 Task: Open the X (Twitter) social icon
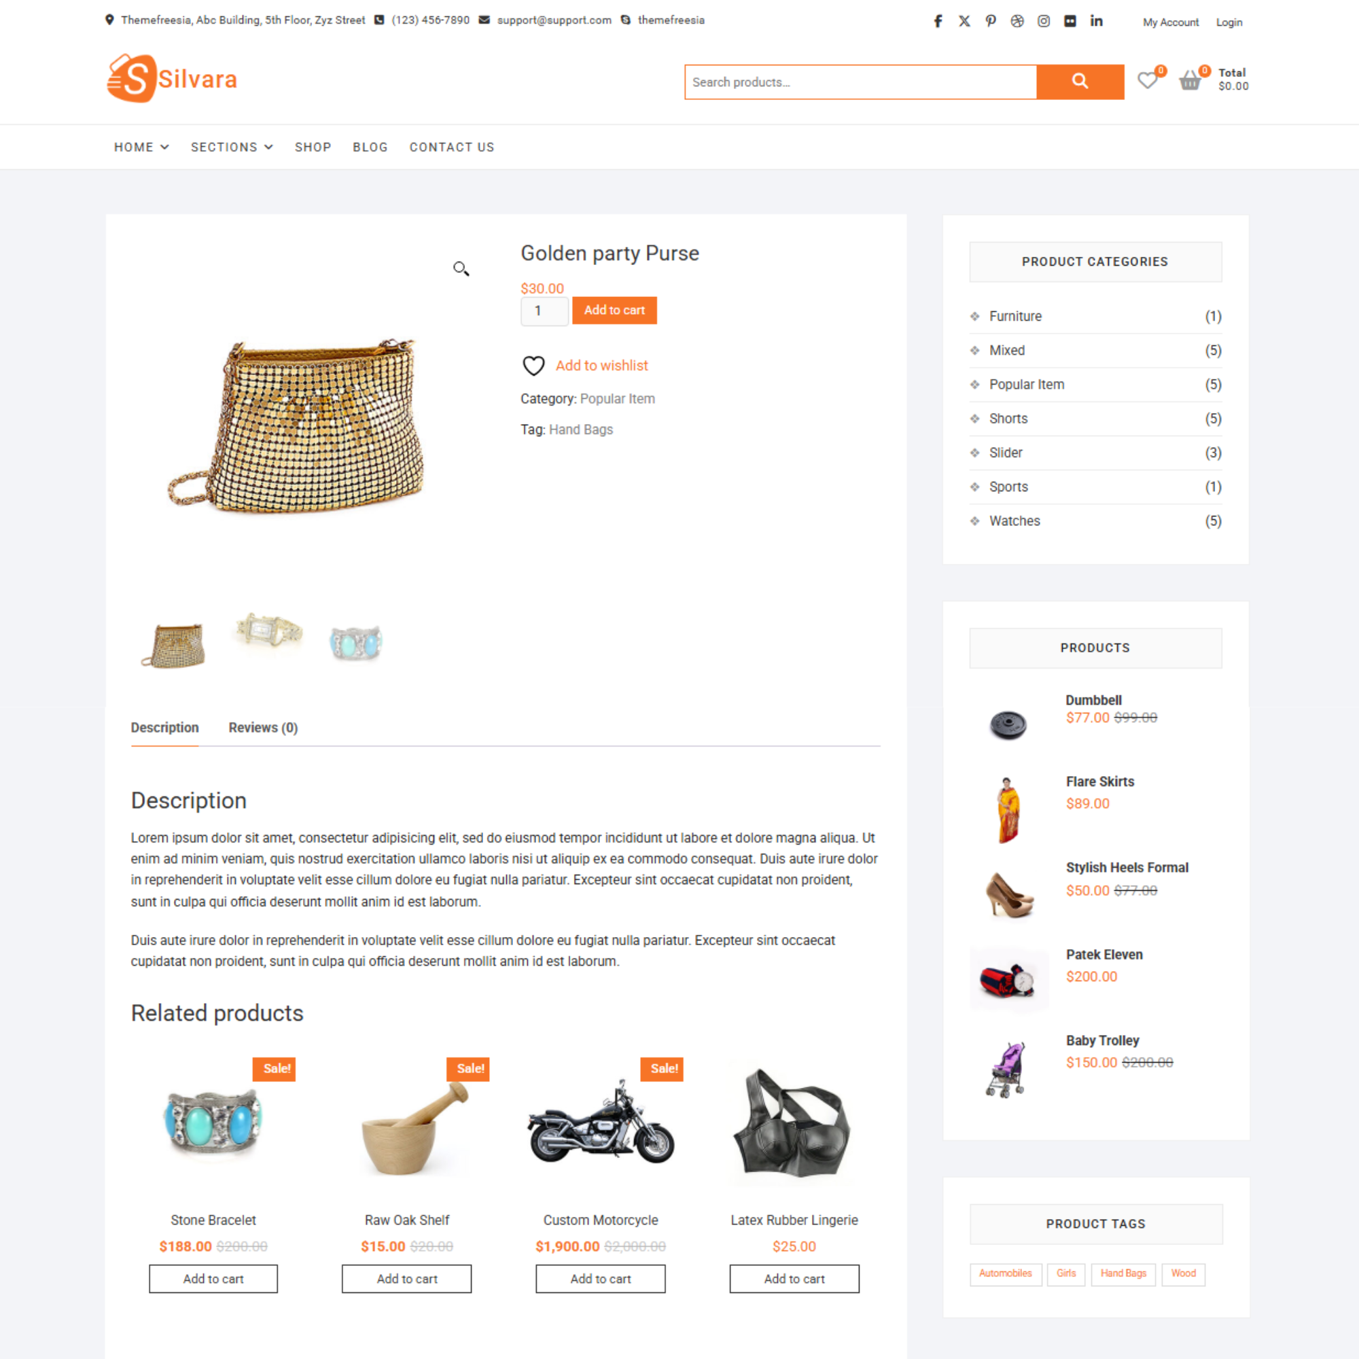pyautogui.click(x=964, y=21)
